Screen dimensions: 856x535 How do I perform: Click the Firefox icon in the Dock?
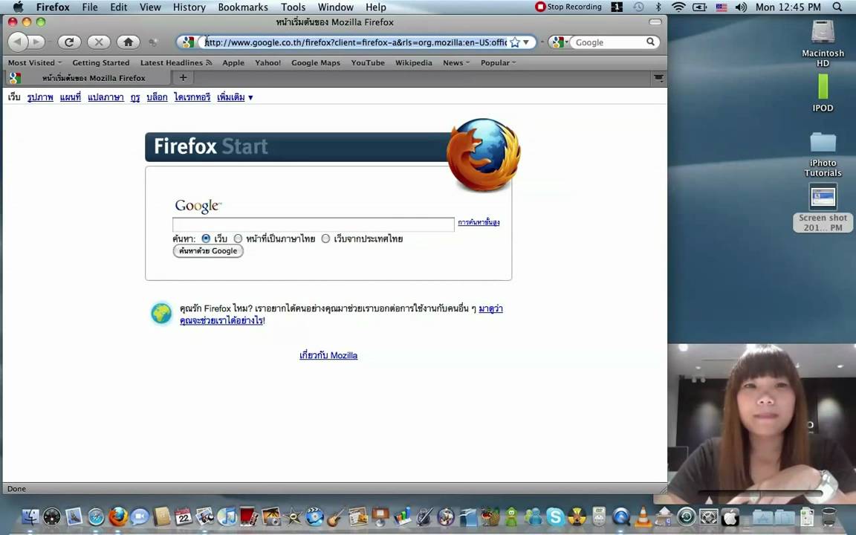[x=117, y=516]
